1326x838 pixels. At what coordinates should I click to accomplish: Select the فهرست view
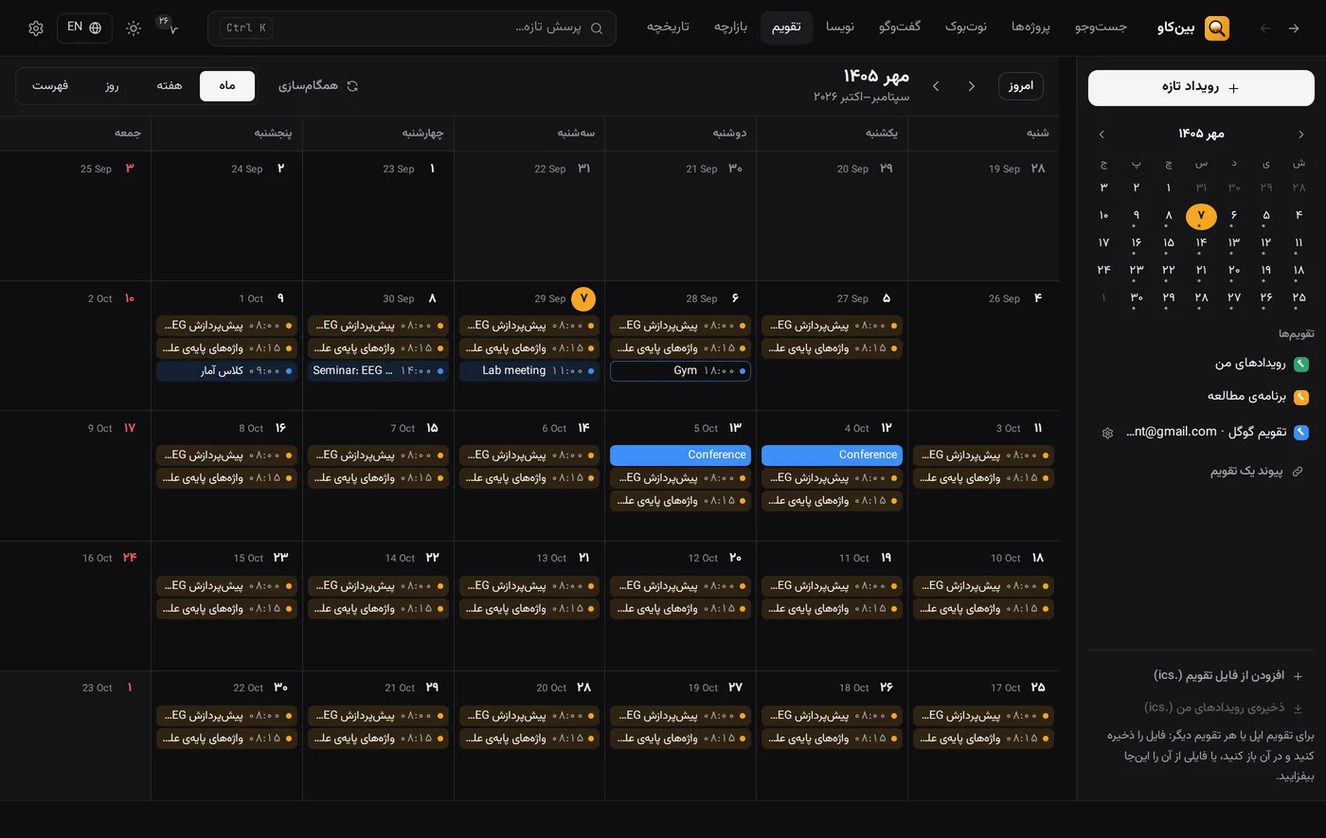click(50, 85)
